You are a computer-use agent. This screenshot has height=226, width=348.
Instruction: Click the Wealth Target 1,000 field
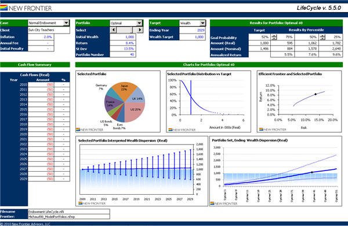[192, 37]
